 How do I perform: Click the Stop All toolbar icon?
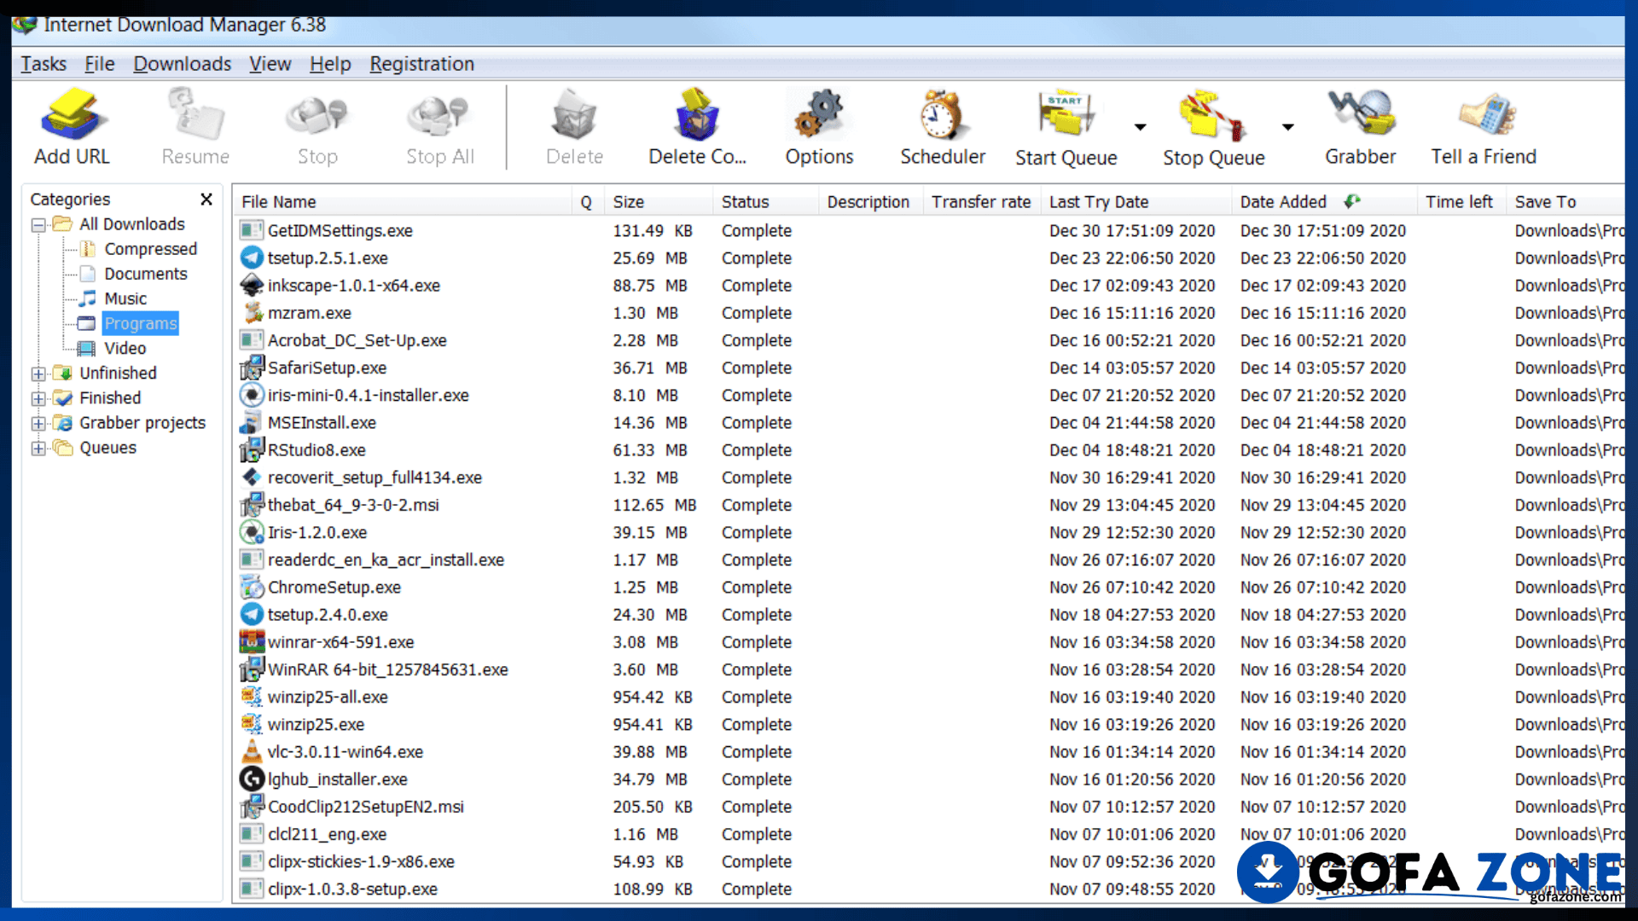point(439,115)
